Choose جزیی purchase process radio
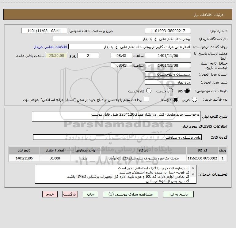 point(194,99)
